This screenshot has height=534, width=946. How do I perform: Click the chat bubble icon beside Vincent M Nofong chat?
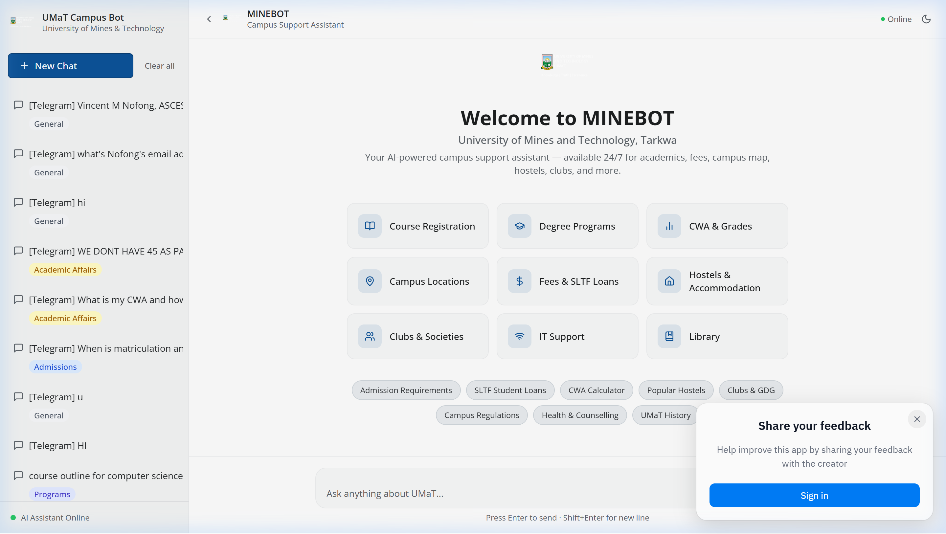click(18, 105)
